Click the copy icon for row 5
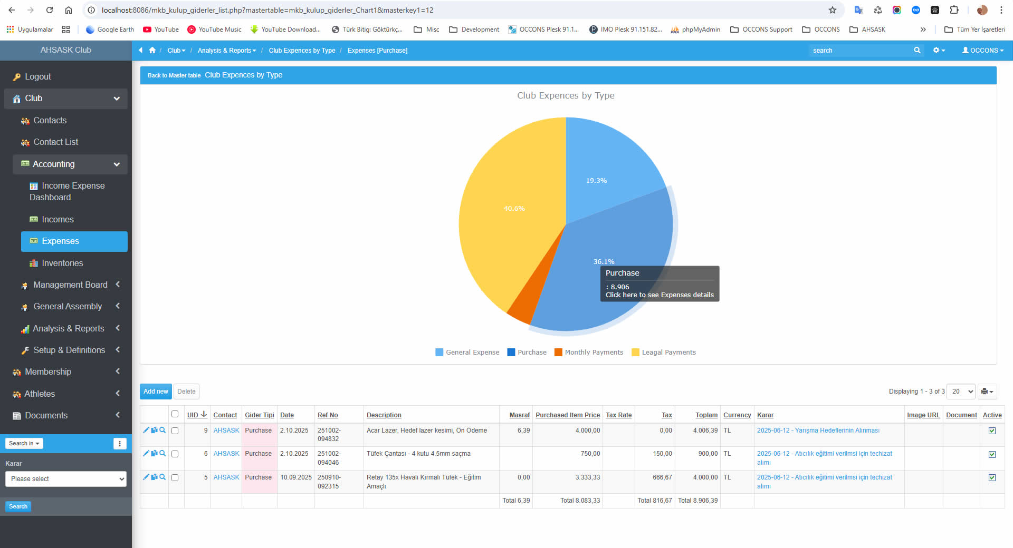 point(154,477)
